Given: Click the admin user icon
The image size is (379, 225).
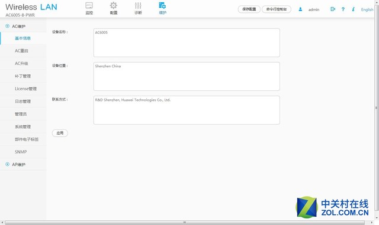Looking at the screenshot, I should tap(300, 9).
